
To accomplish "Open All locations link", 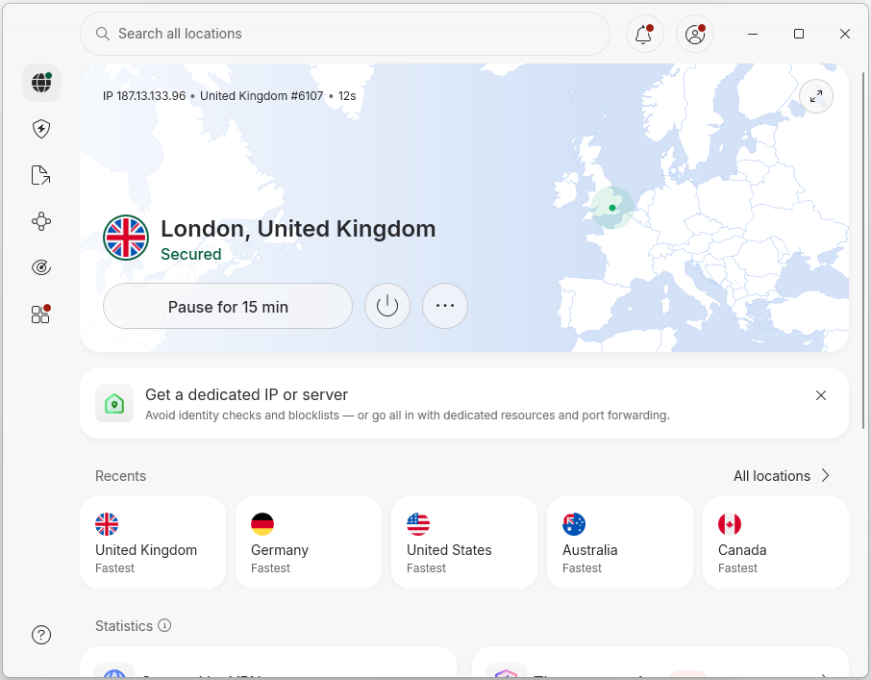I will pyautogui.click(x=783, y=476).
